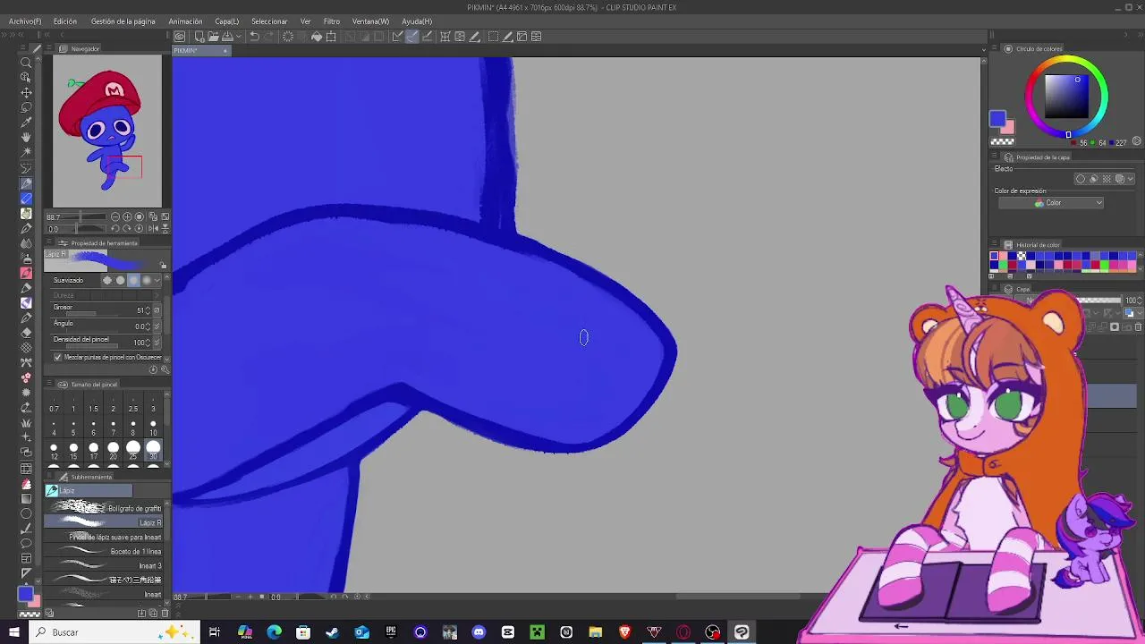The image size is (1145, 644).
Task: Toggle Snap to grid toolbar button
Action: point(428,37)
